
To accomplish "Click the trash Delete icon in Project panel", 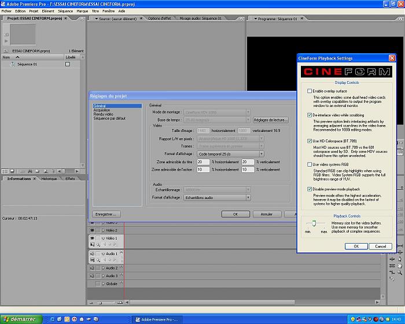I will (53, 171).
